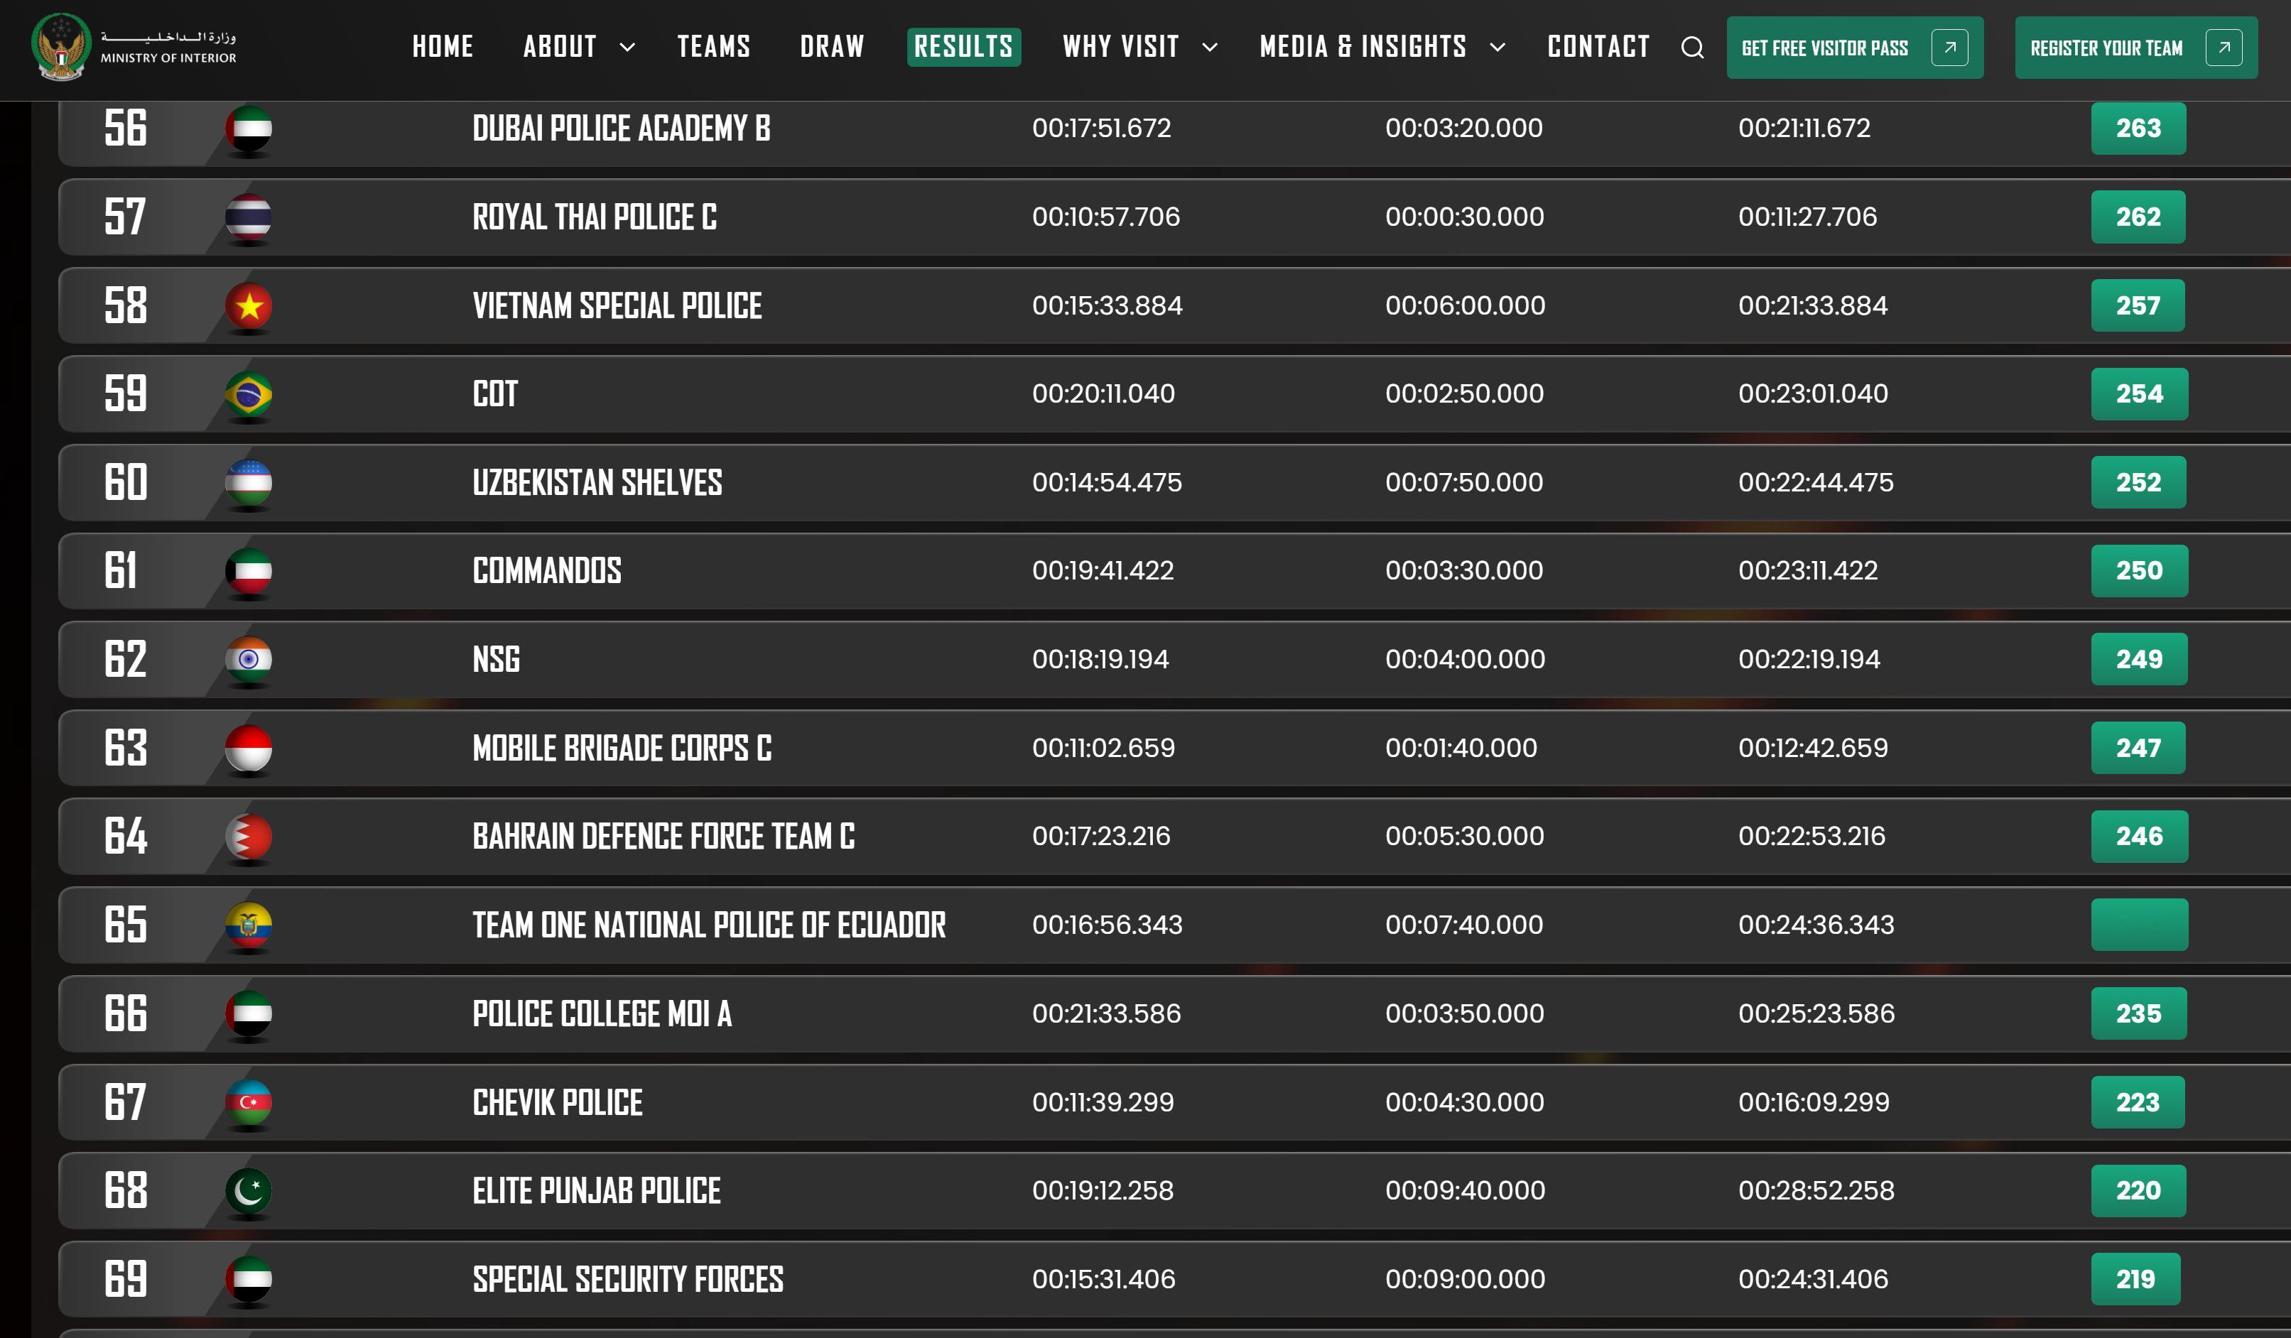
Task: Click the search magnifier icon
Action: click(1692, 48)
